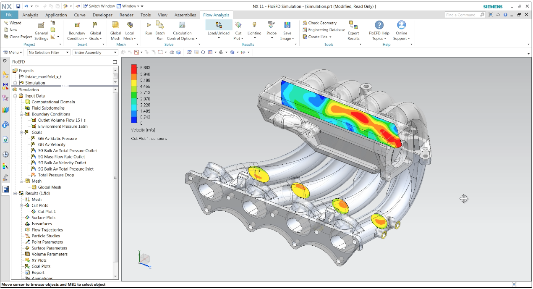
Task: Click resource bar settings gear icon
Action: (5, 61)
